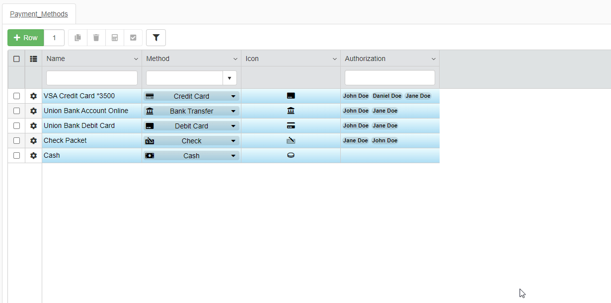
Task: Click the checkmark validate icon in toolbar
Action: [133, 38]
